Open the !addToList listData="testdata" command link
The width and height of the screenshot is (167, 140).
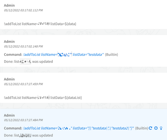(63, 55)
